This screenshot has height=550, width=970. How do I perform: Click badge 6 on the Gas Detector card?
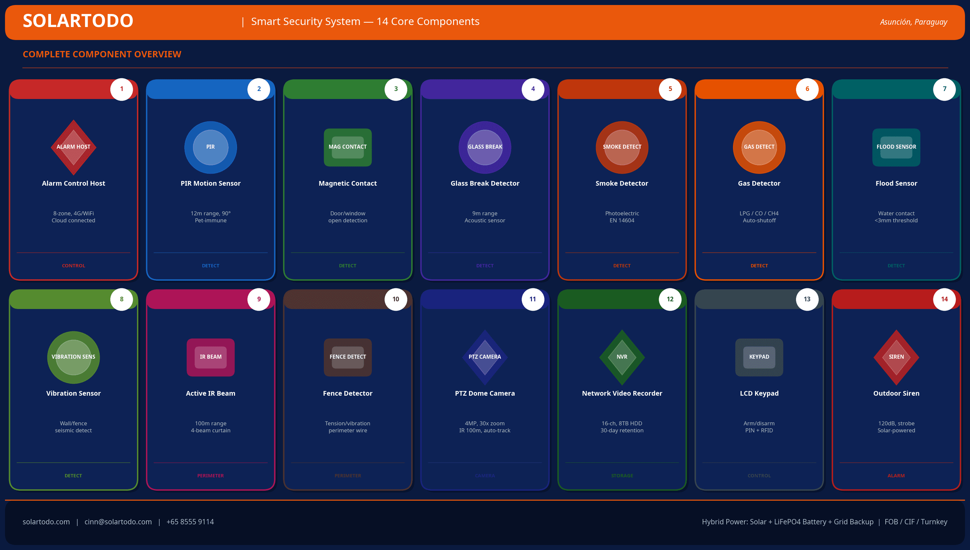point(807,89)
